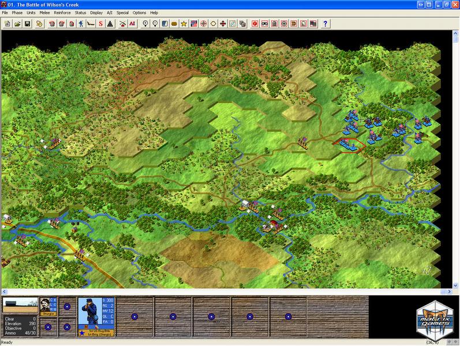Click the red A/I toolbar icon
Screen dimensions: 460x346
coord(132,24)
